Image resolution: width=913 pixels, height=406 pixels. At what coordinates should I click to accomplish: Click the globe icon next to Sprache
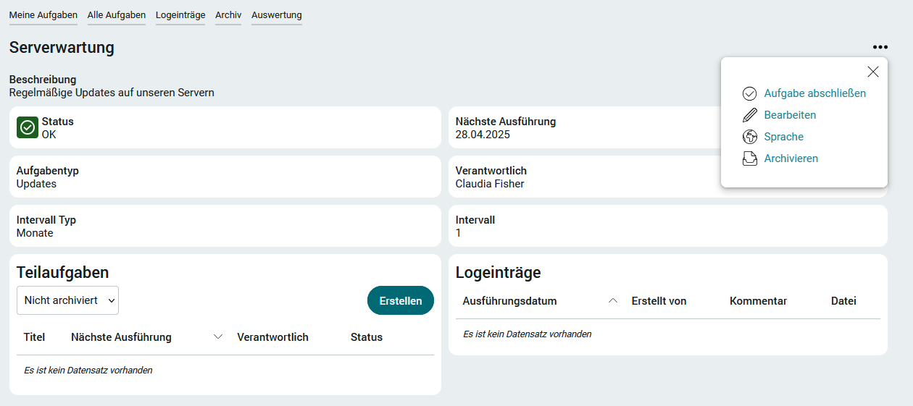click(x=750, y=137)
